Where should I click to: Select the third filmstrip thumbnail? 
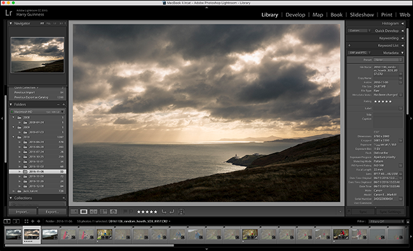pos(50,234)
